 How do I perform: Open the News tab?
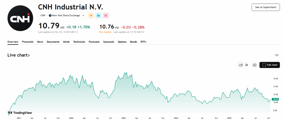[40, 42]
